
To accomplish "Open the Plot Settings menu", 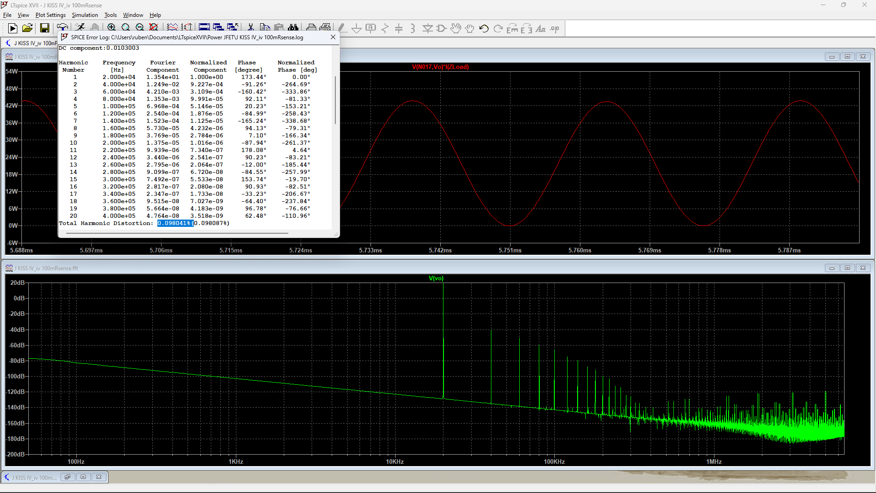I will (x=51, y=15).
